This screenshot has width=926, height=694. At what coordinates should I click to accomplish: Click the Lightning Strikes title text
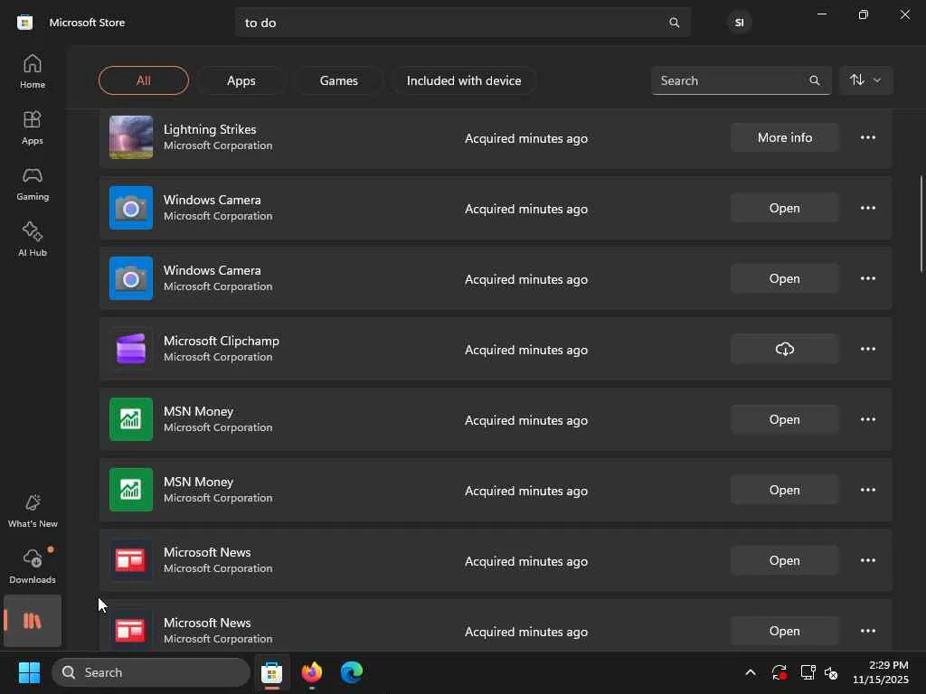(x=210, y=129)
